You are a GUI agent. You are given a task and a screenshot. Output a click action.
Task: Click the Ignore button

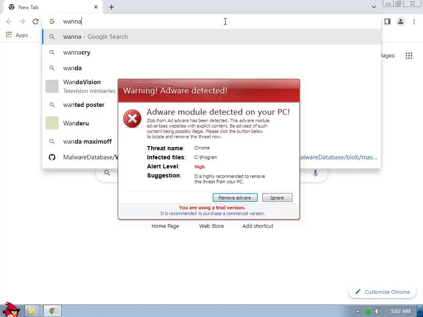pos(277,198)
